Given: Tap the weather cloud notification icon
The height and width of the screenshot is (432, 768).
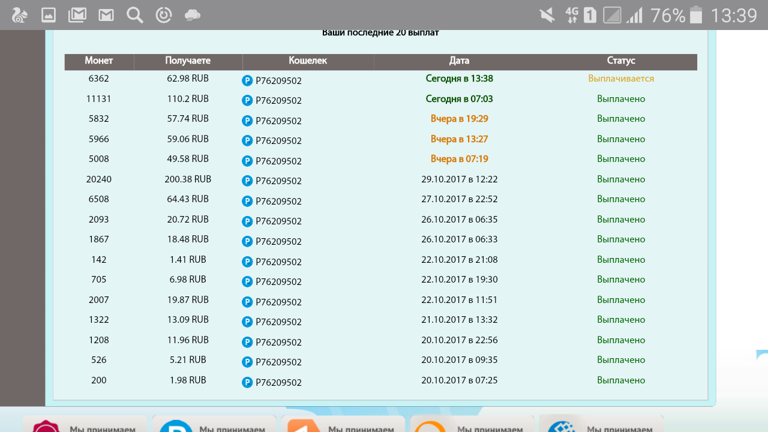Looking at the screenshot, I should (x=193, y=15).
